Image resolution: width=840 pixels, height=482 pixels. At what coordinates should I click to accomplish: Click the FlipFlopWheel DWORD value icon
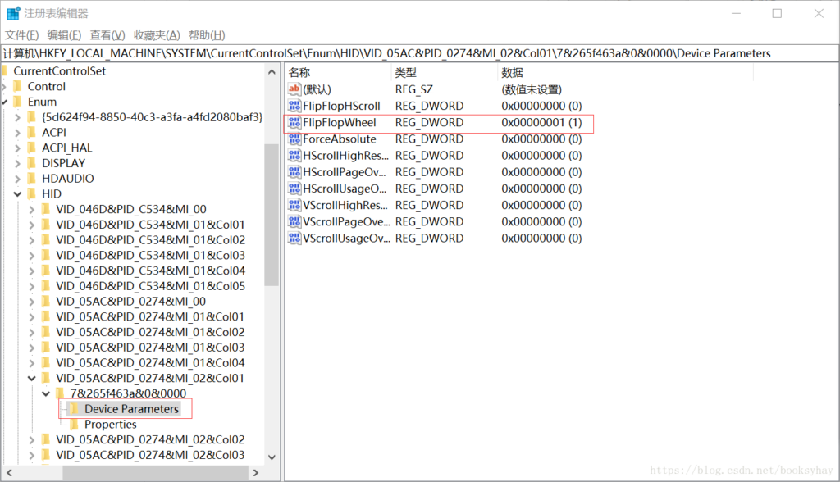click(x=294, y=123)
